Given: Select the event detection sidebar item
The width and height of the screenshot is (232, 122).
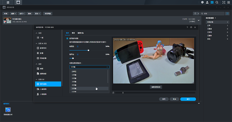Looking at the screenshot, I should coord(48,84).
